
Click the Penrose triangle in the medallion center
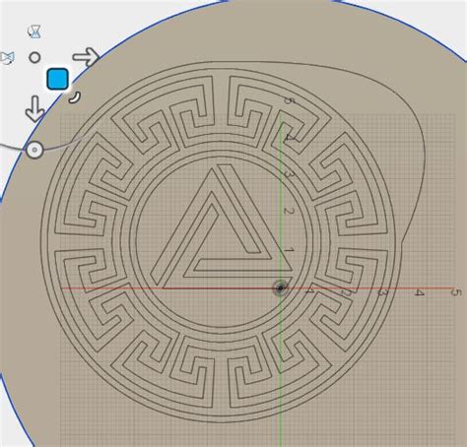(x=222, y=226)
